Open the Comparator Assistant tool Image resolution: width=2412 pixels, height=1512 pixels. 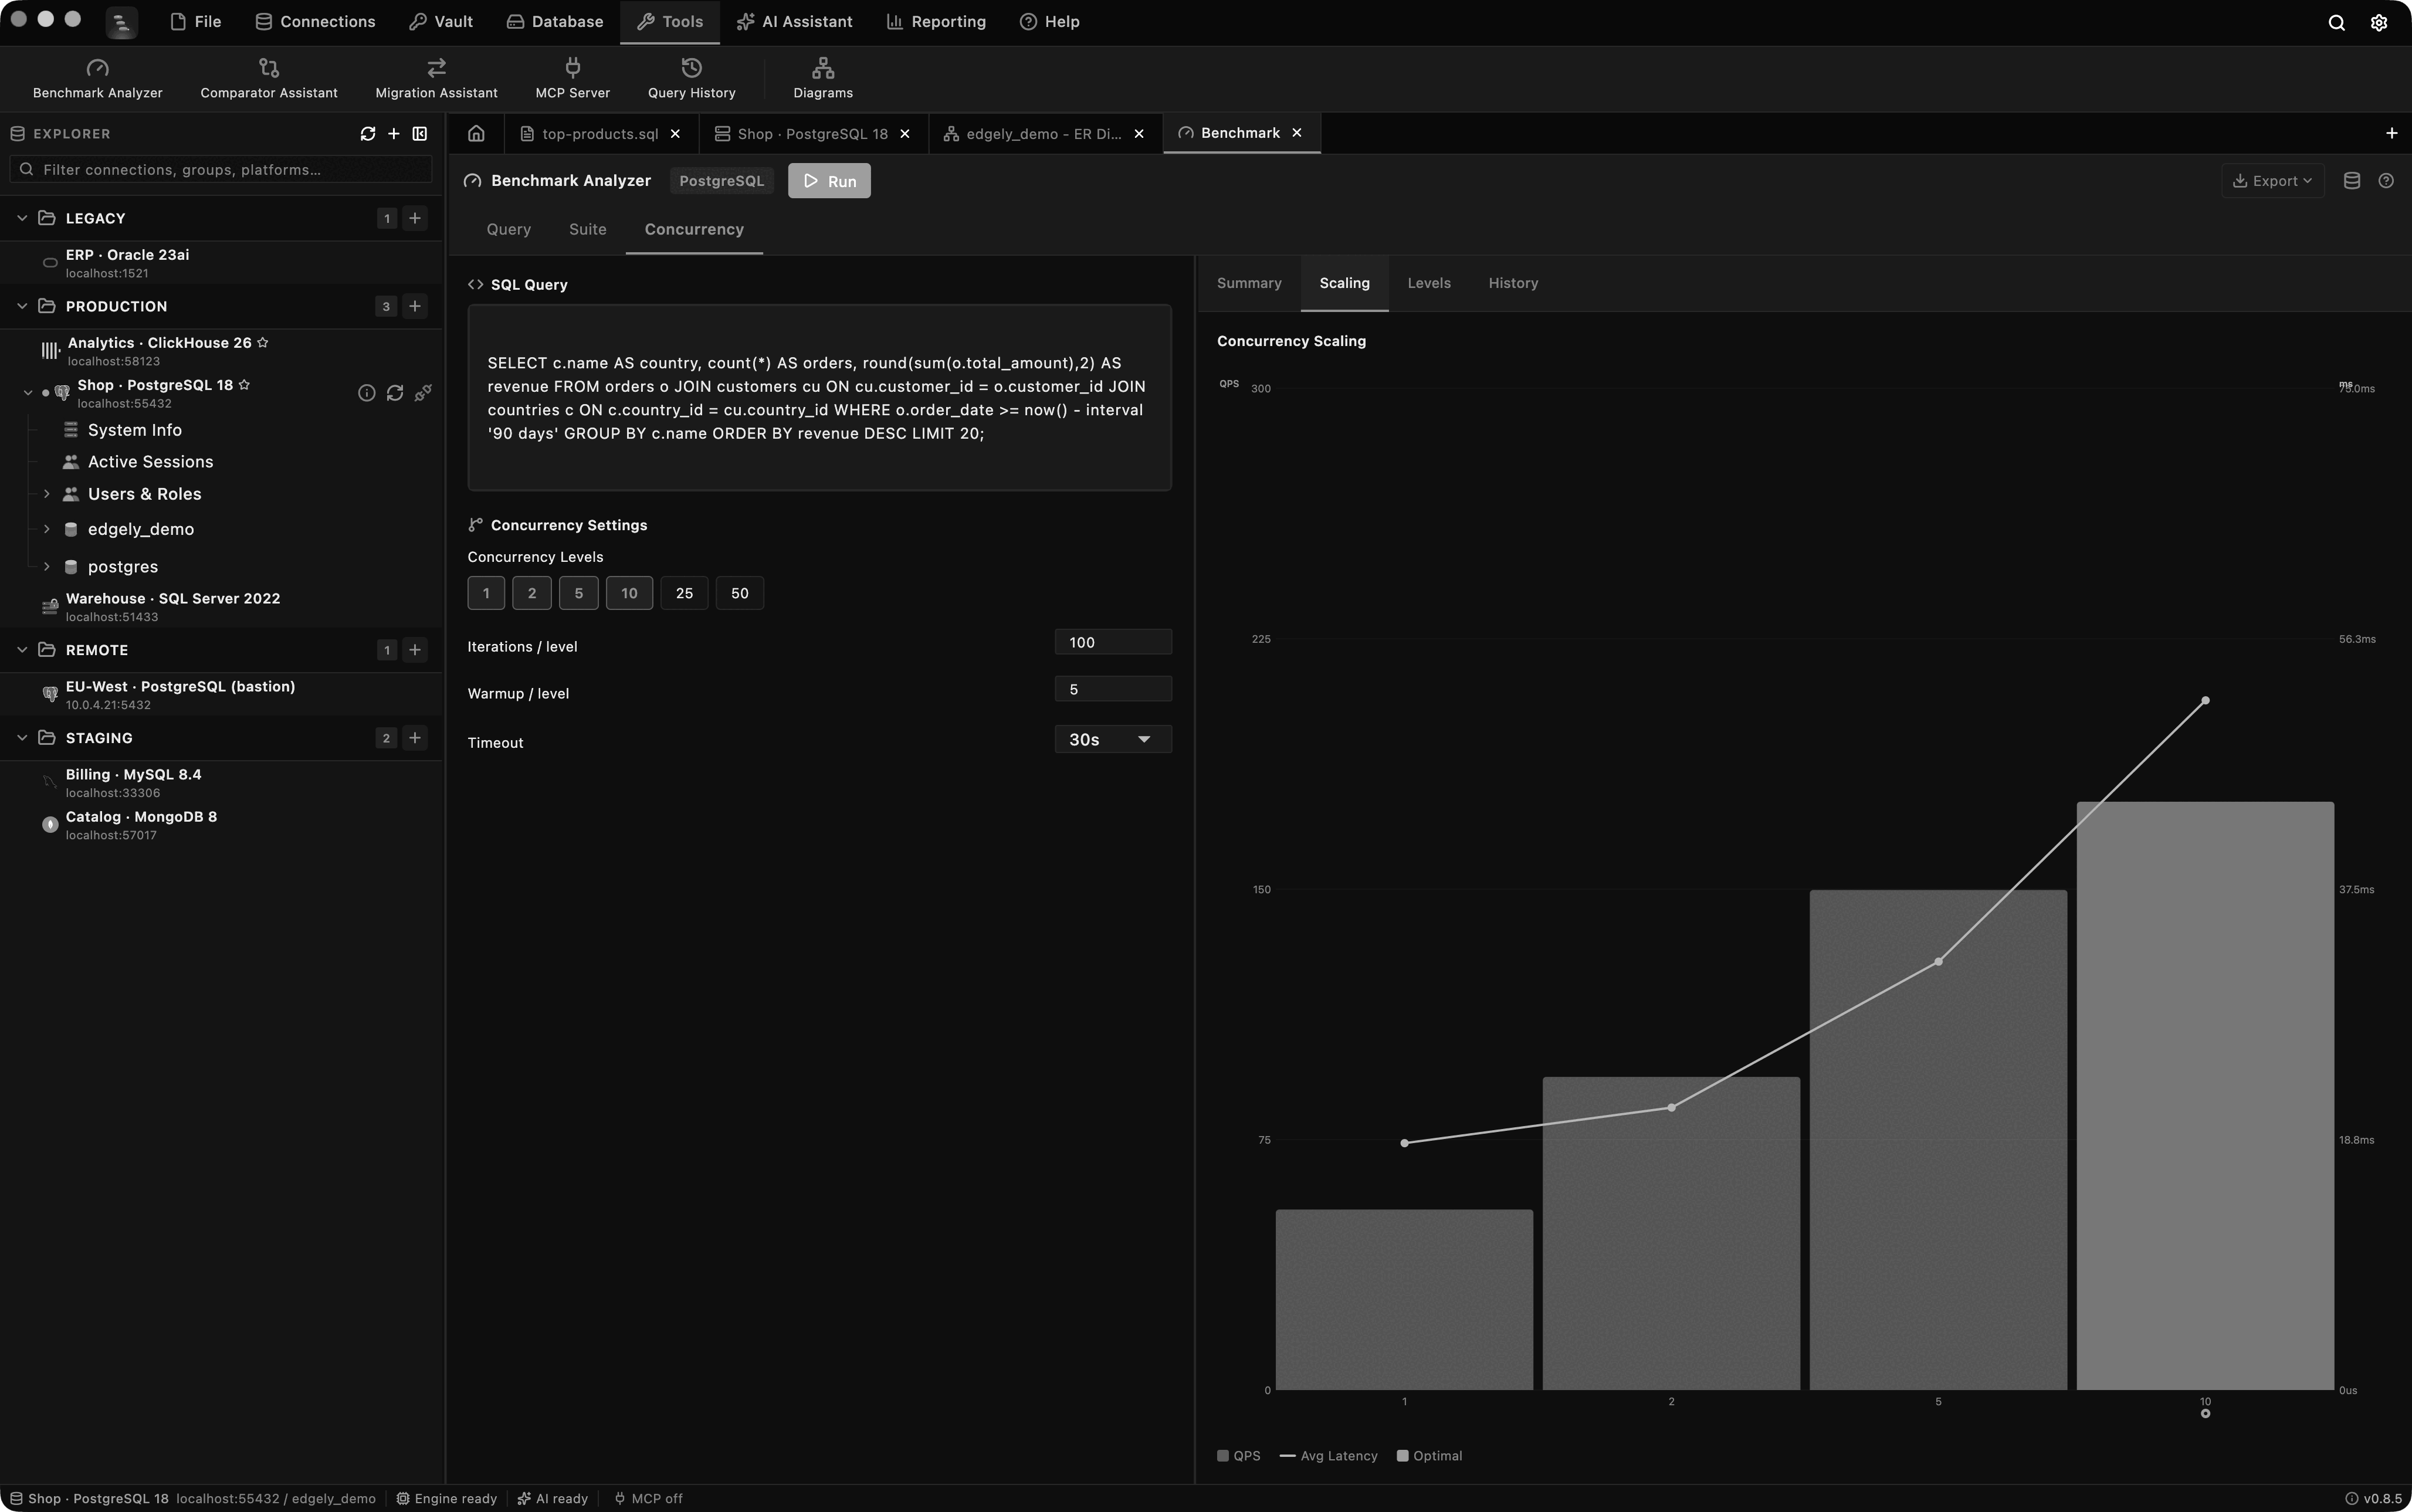pyautogui.click(x=268, y=78)
